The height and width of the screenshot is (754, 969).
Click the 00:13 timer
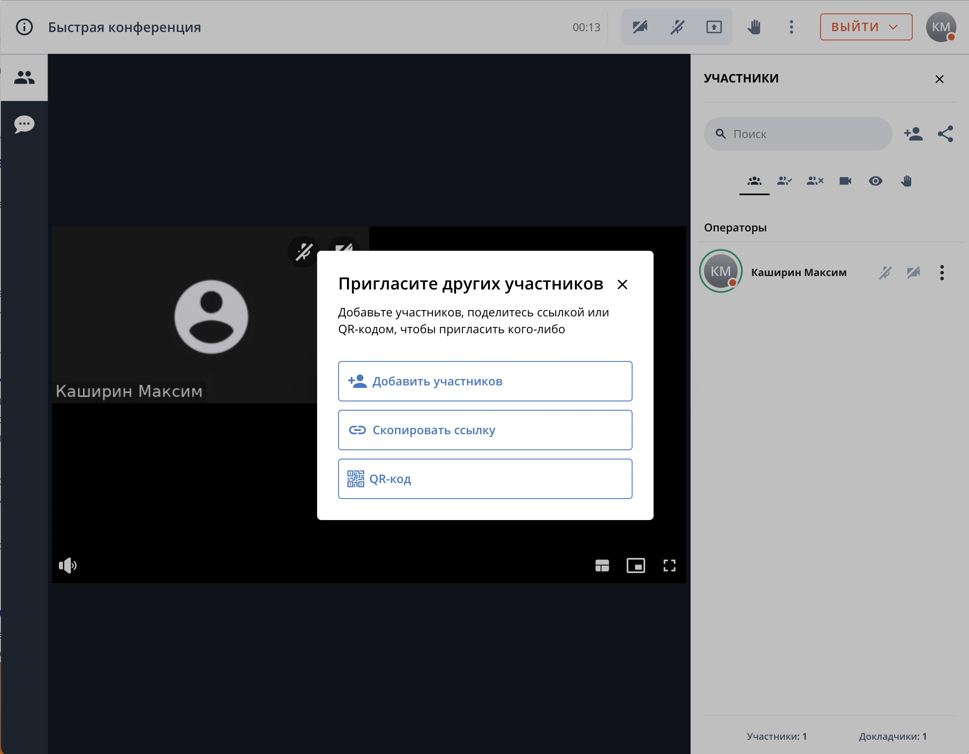pos(586,27)
